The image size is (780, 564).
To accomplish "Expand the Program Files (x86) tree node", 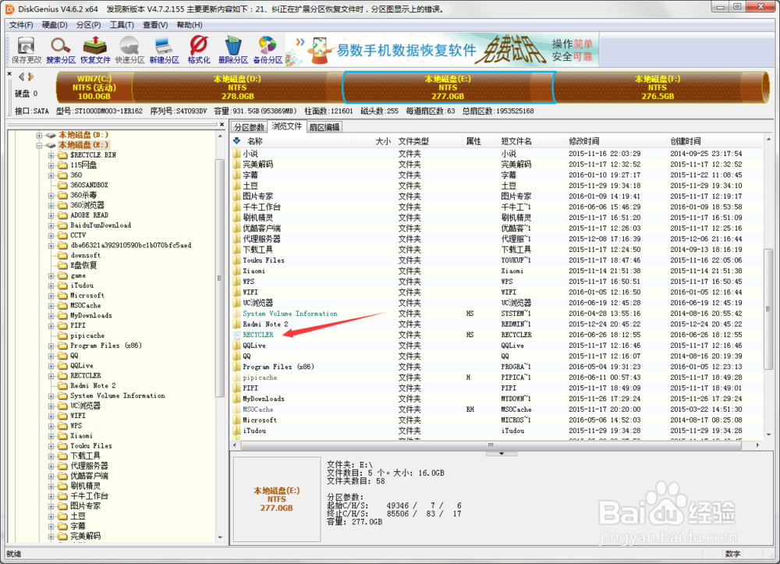I will [51, 346].
